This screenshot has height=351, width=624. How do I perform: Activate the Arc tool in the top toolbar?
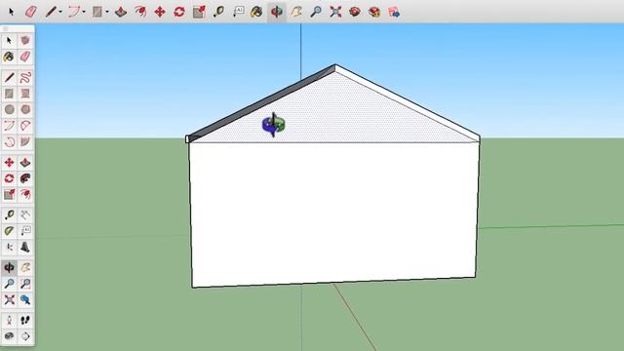pos(74,12)
